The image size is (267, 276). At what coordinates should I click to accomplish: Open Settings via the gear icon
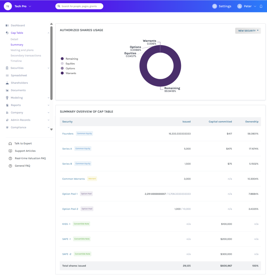(214, 6)
